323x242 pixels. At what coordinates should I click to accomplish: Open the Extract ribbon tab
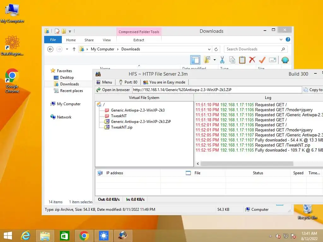point(139,40)
